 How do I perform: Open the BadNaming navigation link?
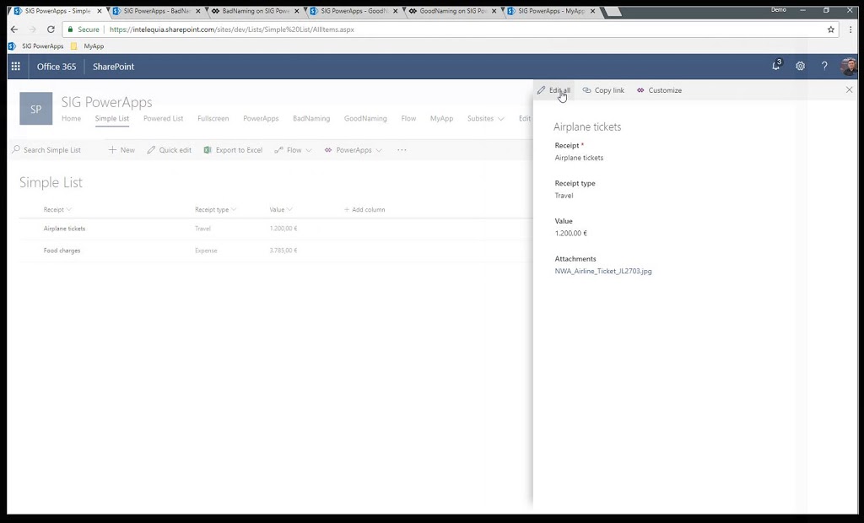(311, 118)
